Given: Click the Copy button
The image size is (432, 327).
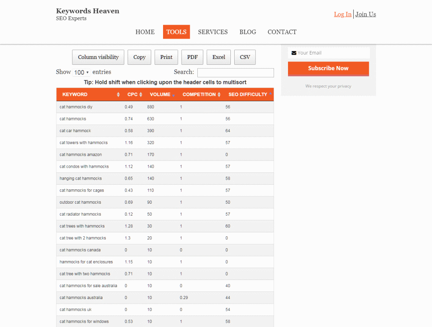Looking at the screenshot, I should (139, 57).
